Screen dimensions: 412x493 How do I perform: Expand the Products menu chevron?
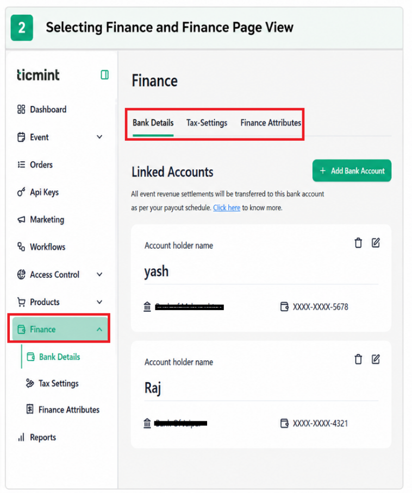(99, 302)
